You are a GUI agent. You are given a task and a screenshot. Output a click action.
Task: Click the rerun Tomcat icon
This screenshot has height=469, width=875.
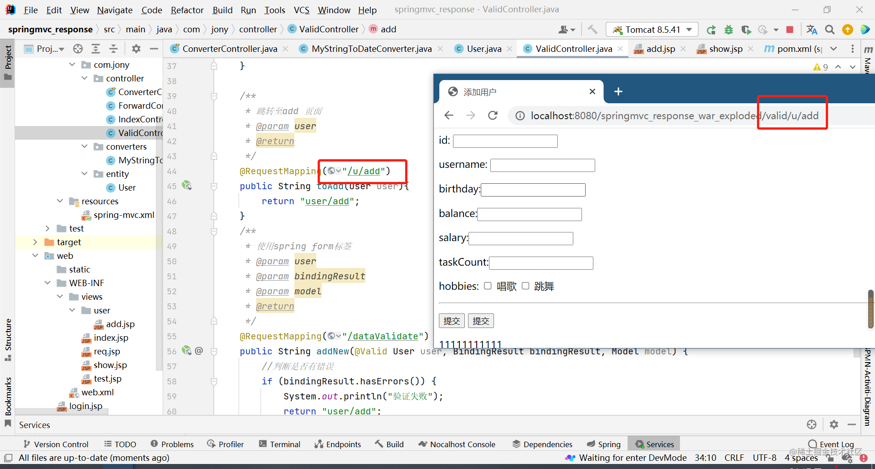pos(711,30)
